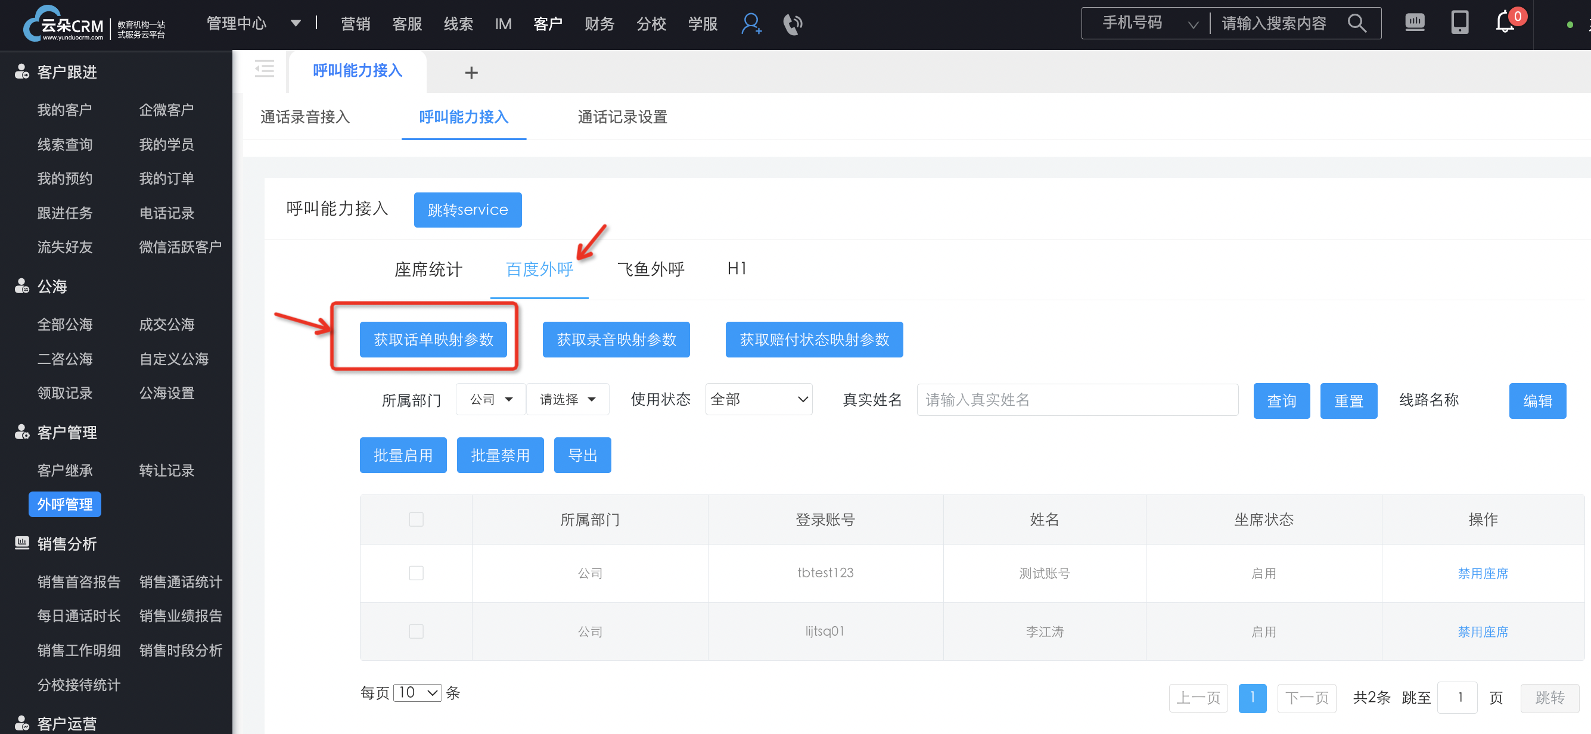
Task: Check the row checkbox for tbtest123
Action: pos(417,573)
